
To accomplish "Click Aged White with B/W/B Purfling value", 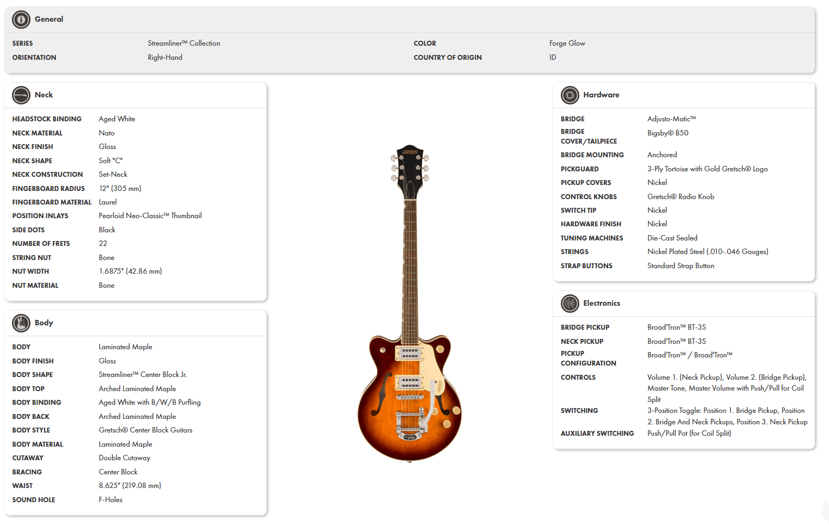I will pos(150,402).
